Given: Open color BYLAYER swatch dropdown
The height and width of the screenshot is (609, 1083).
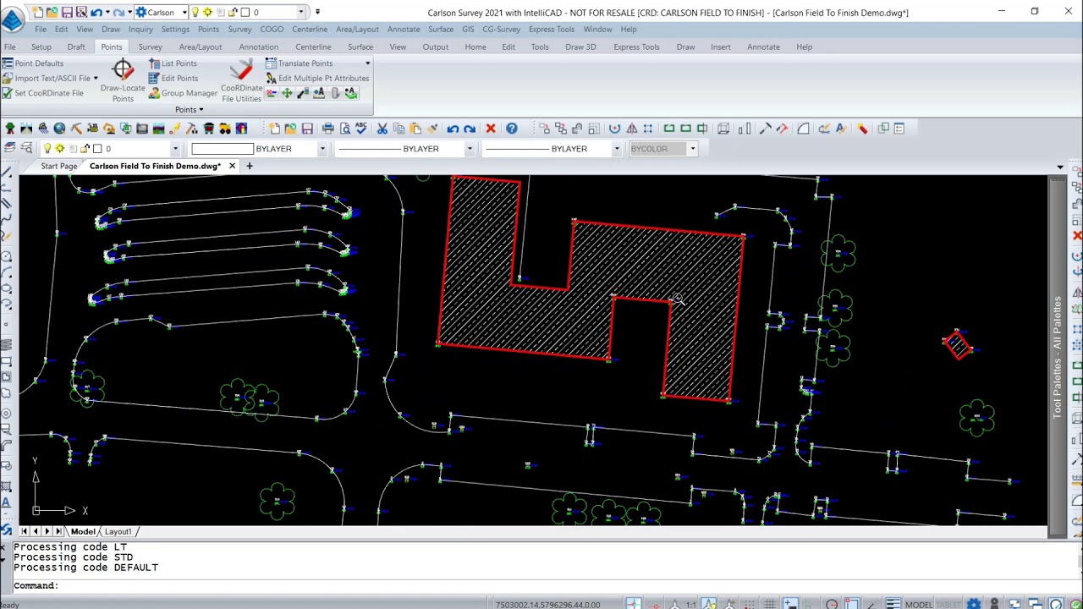Looking at the screenshot, I should 322,149.
